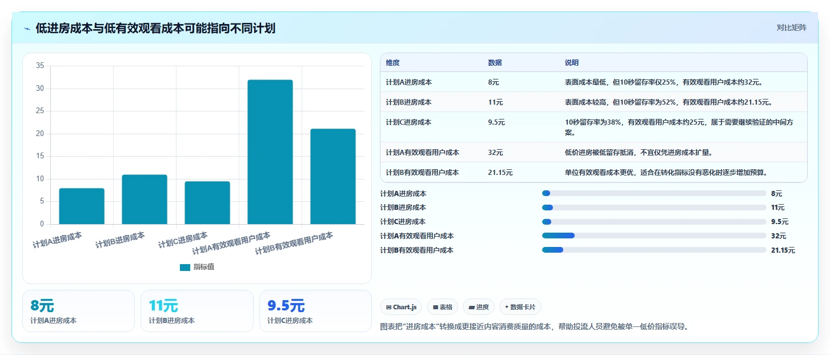This screenshot has height=355, width=830.
Task: Open the 8元 计划A进房成本 data card
Action: pos(78,311)
